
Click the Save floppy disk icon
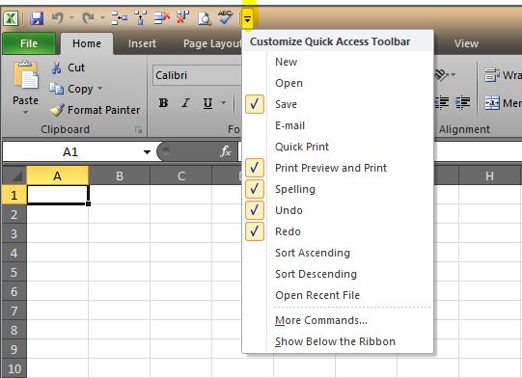click(37, 18)
